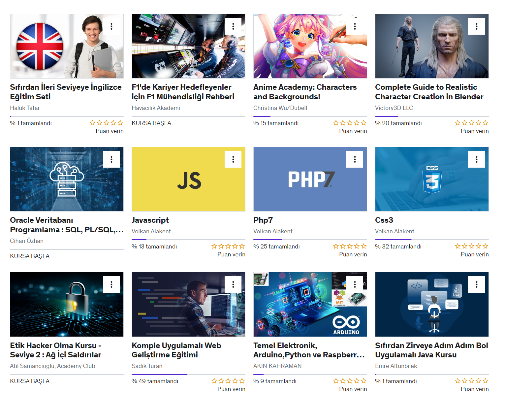Open yellow JS course thumbnail

point(188,179)
